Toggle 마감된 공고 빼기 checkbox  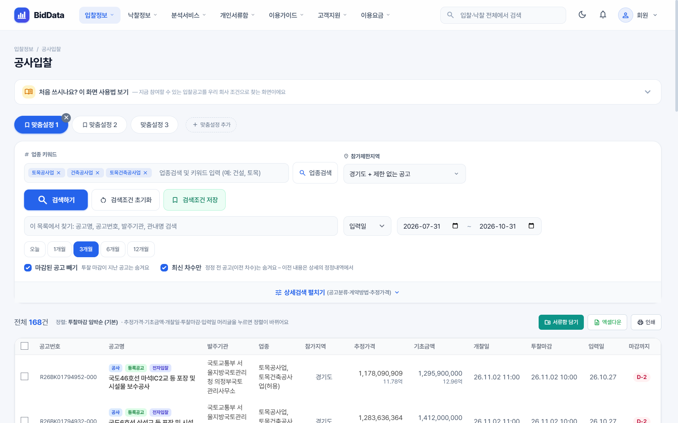coord(28,268)
